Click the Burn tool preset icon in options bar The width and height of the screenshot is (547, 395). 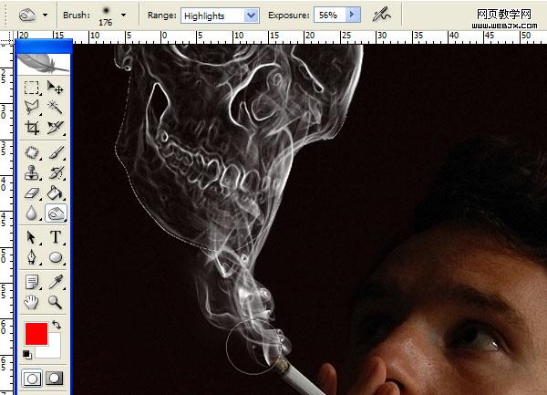coord(27,15)
